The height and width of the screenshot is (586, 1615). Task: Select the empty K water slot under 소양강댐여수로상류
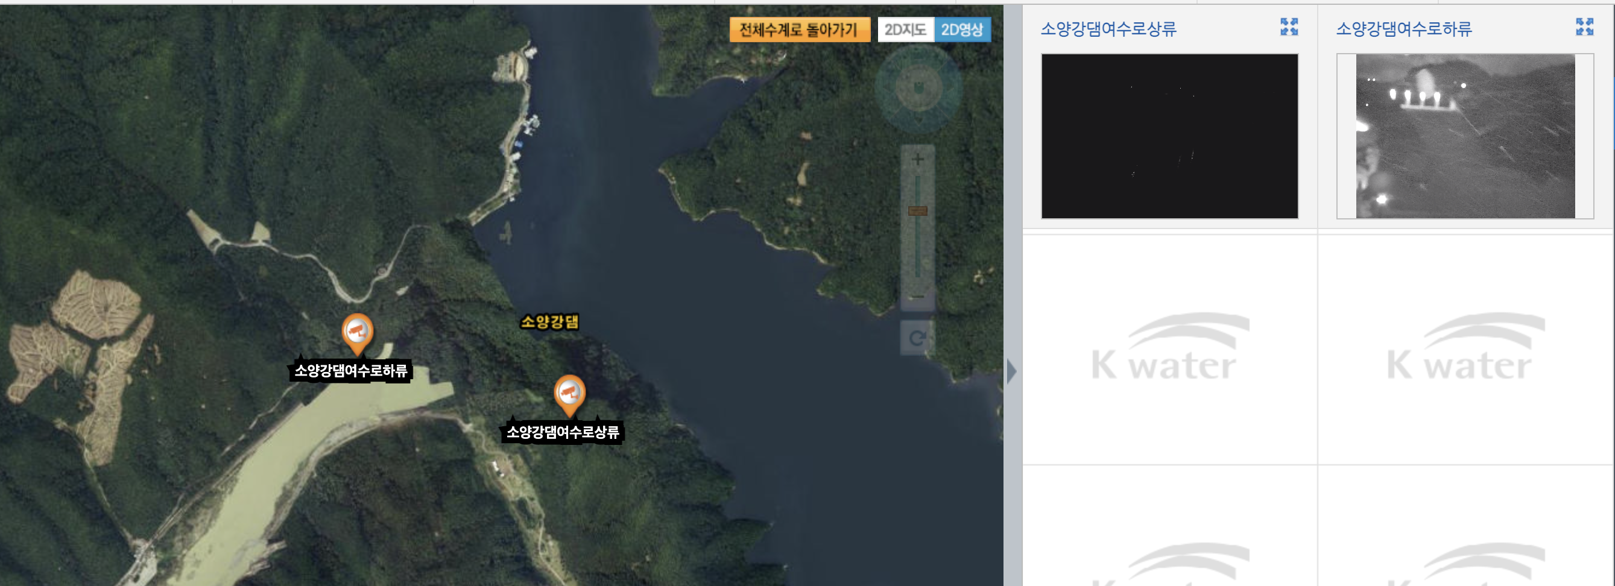(1170, 350)
